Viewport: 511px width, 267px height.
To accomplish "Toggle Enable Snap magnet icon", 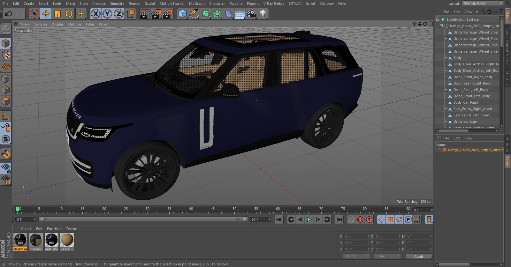I will tap(6, 154).
